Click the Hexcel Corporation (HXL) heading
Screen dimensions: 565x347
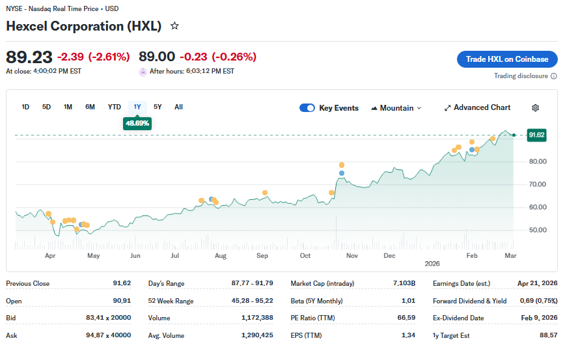point(83,26)
